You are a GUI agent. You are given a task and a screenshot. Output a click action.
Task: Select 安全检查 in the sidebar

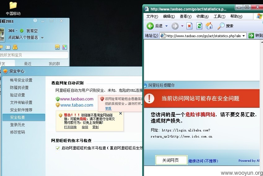tap(24, 117)
